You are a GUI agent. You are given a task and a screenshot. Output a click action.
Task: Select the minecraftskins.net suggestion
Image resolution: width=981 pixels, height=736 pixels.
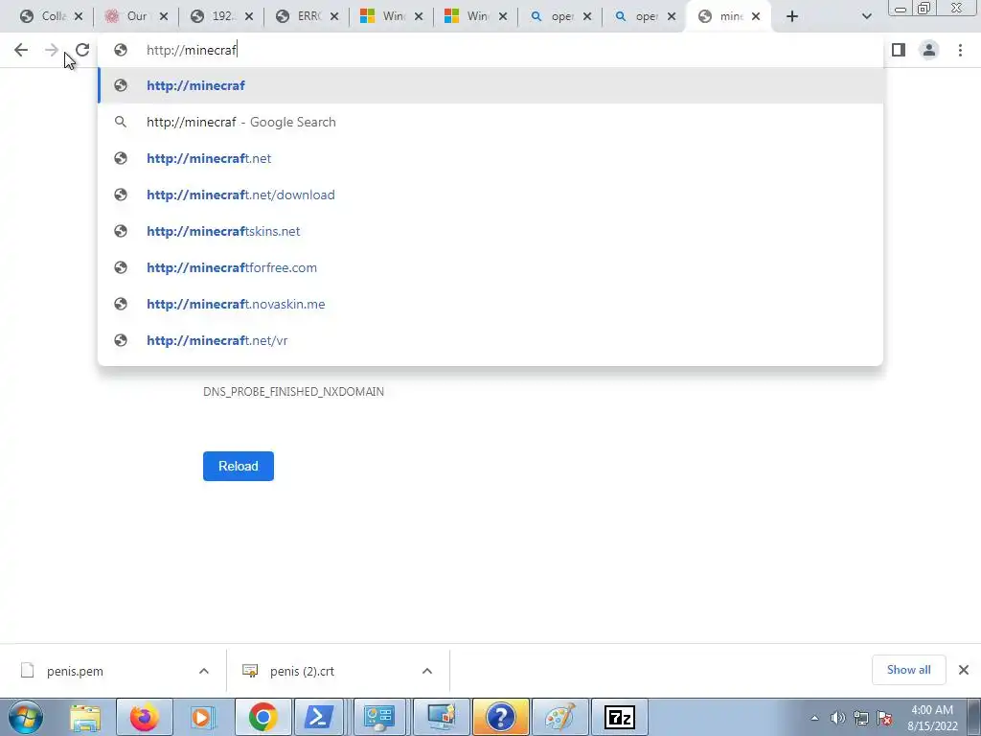[490, 231]
